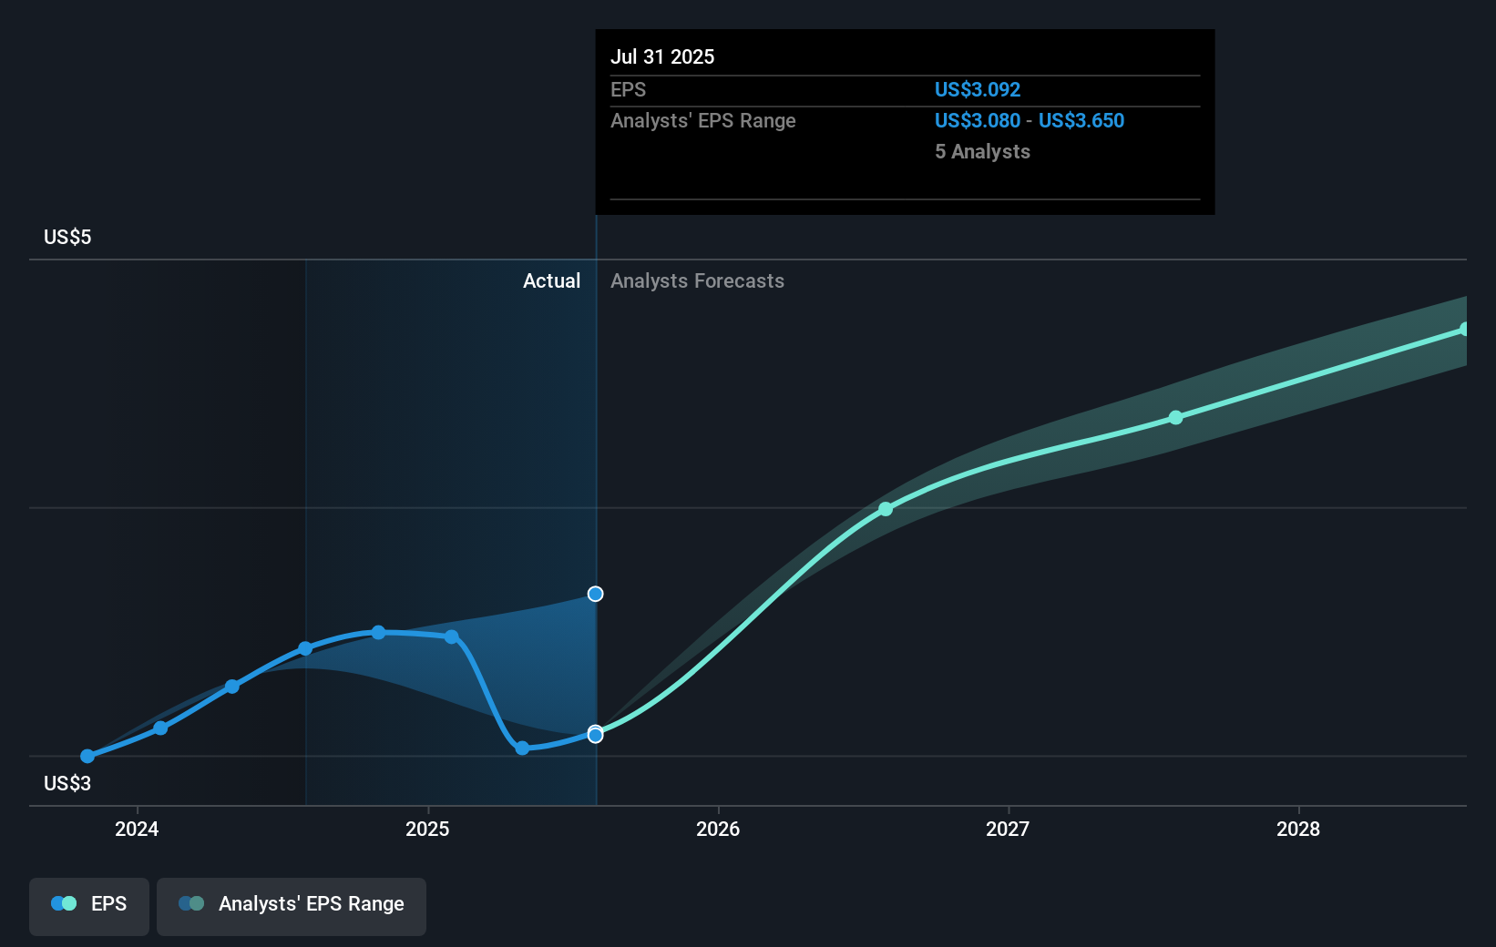Click the 2026 axis label
Image resolution: width=1496 pixels, height=947 pixels.
719,829
